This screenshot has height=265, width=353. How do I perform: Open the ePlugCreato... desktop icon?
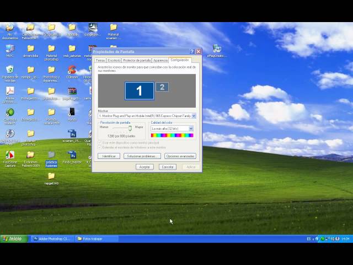(x=217, y=51)
